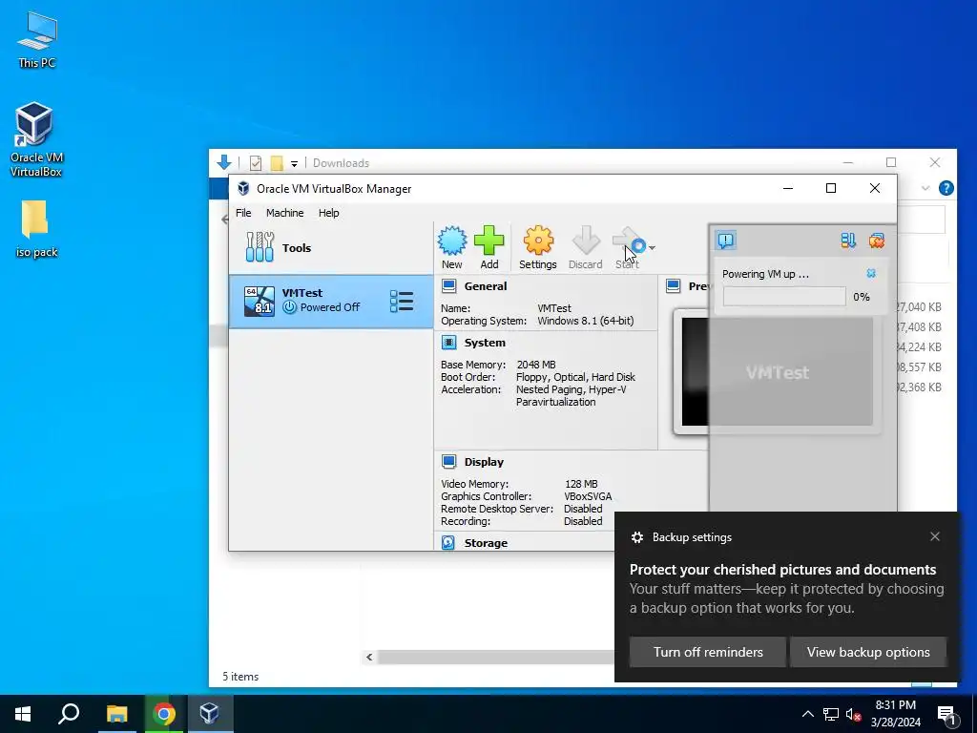The image size is (977, 733).
Task: Click the VBoxSVGA graphics controller value
Action: 588,496
